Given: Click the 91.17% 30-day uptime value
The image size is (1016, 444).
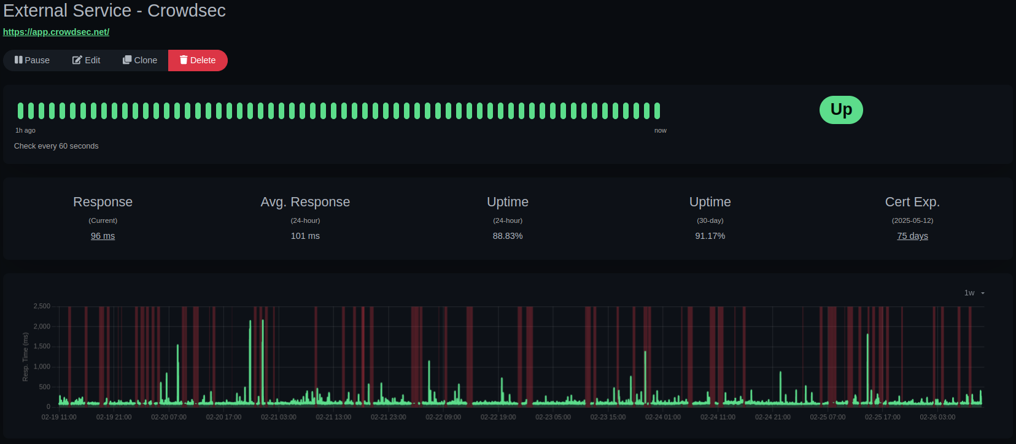Looking at the screenshot, I should [x=710, y=236].
